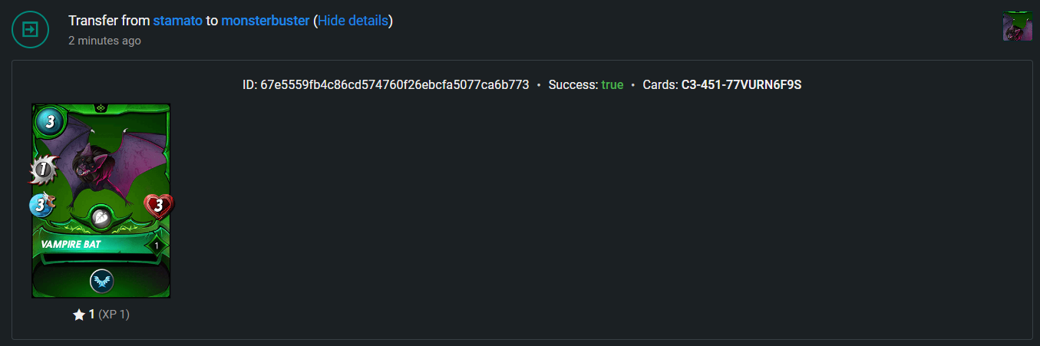The width and height of the screenshot is (1040, 346).
Task: Click the melee attack 1 blade icon
Action: 44,170
